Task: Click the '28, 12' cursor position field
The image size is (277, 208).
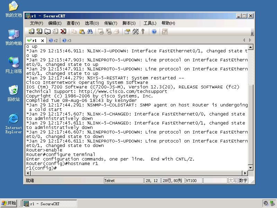Action: coord(152,181)
